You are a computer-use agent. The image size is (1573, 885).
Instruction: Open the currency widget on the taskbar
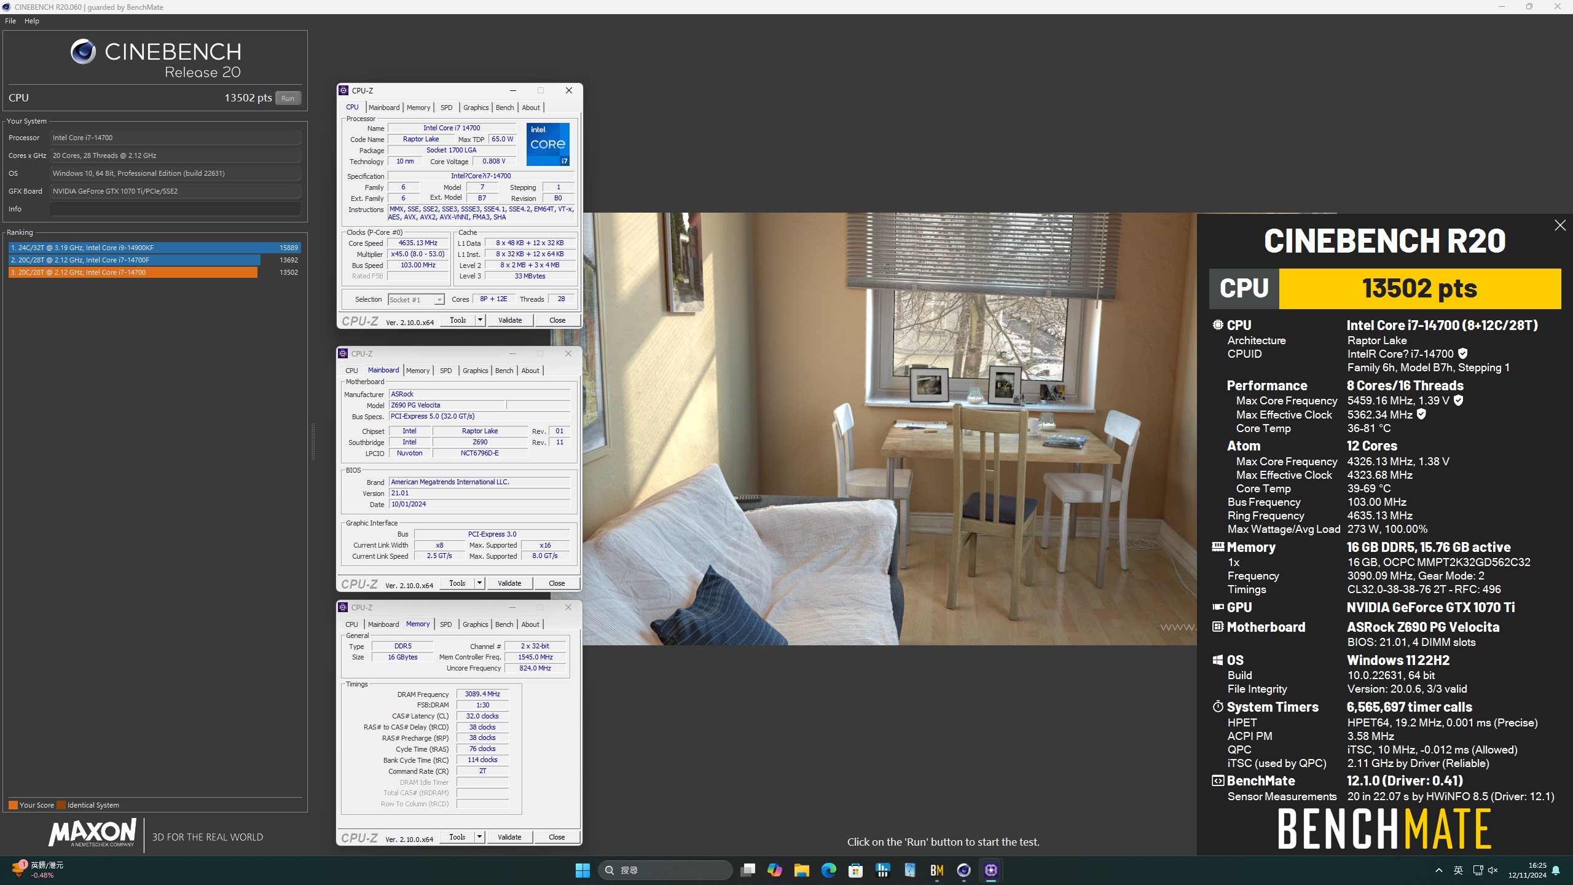(x=37, y=870)
